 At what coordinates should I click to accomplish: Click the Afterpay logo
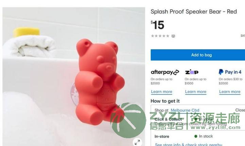(x=165, y=72)
